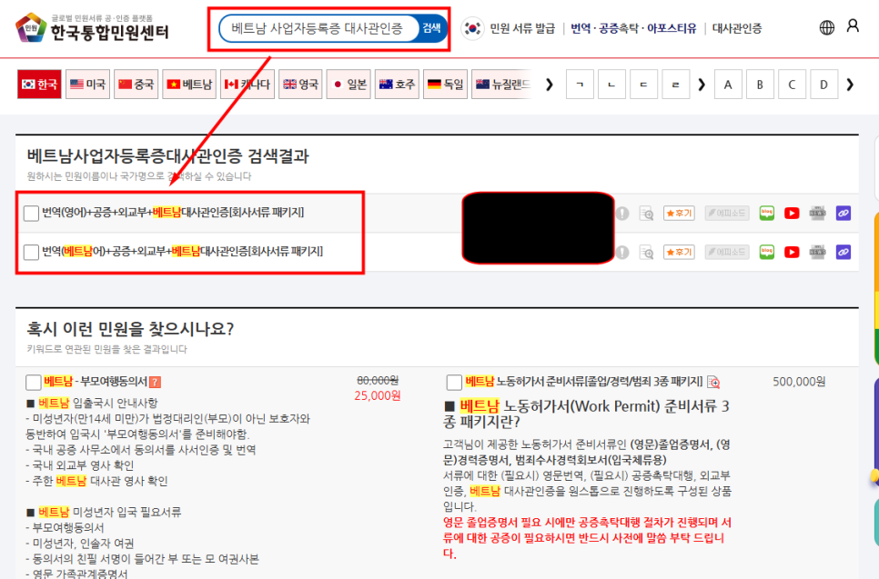This screenshot has height=579, width=879.
Task: Select the 베트남 country tab
Action: point(189,85)
